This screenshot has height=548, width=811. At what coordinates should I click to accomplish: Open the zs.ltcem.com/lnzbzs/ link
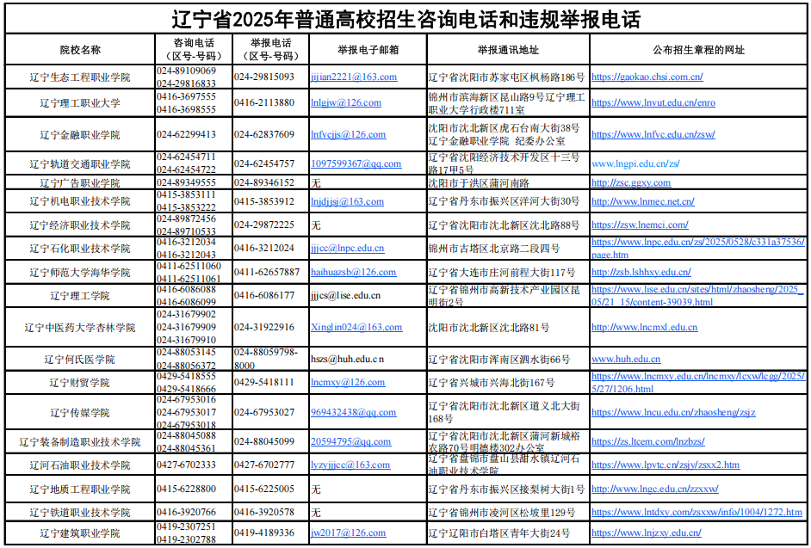click(x=648, y=441)
